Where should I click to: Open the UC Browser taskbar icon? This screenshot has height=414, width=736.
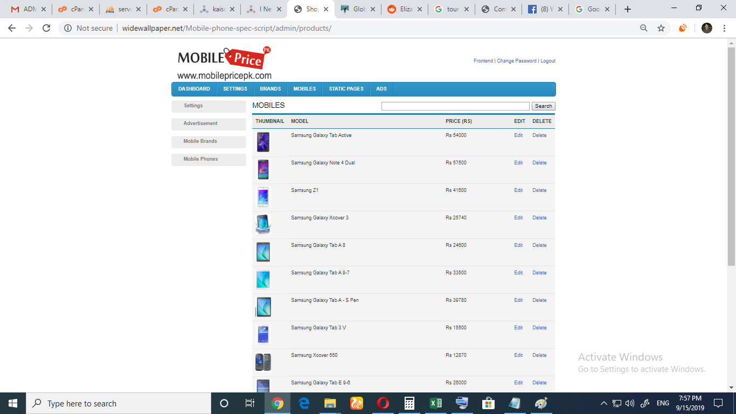(357, 403)
